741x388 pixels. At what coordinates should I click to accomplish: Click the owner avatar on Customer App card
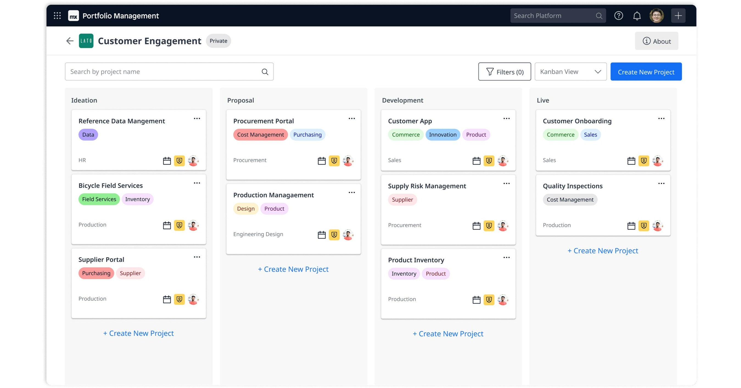[503, 161]
